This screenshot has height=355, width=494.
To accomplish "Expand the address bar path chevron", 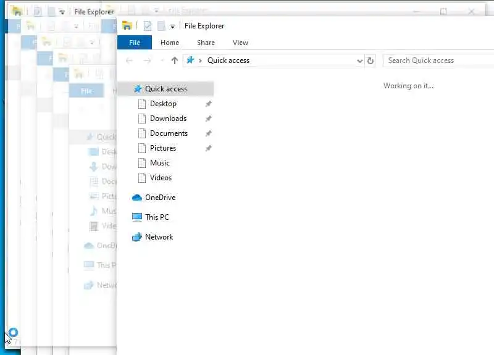I will (x=200, y=61).
